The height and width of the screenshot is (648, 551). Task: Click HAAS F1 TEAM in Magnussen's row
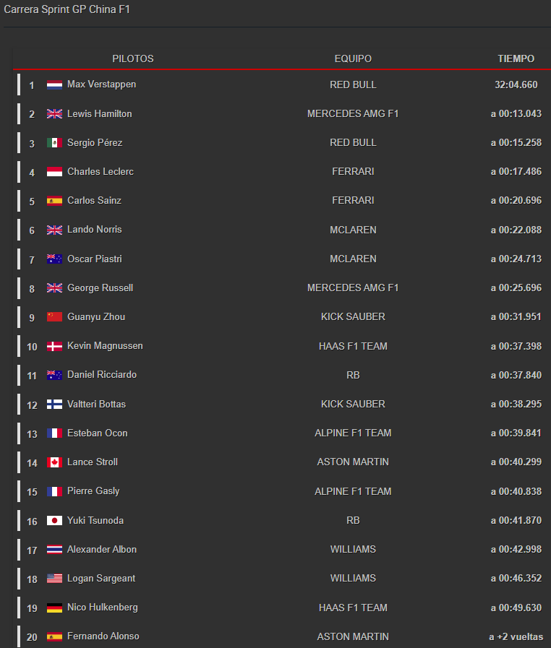click(353, 346)
